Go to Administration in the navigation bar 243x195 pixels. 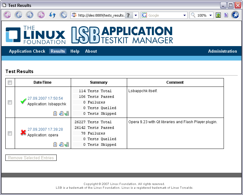click(222, 51)
